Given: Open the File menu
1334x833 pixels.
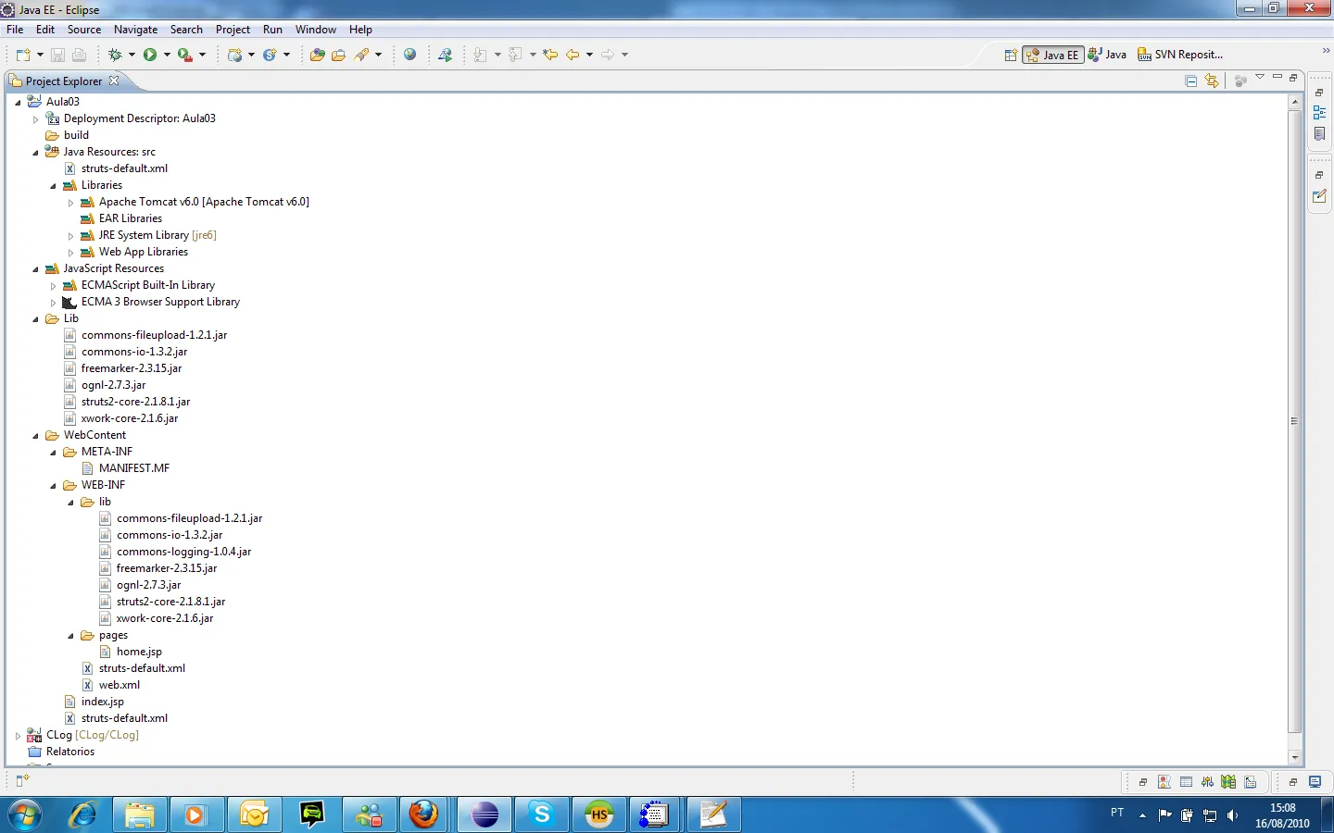Looking at the screenshot, I should click(15, 30).
